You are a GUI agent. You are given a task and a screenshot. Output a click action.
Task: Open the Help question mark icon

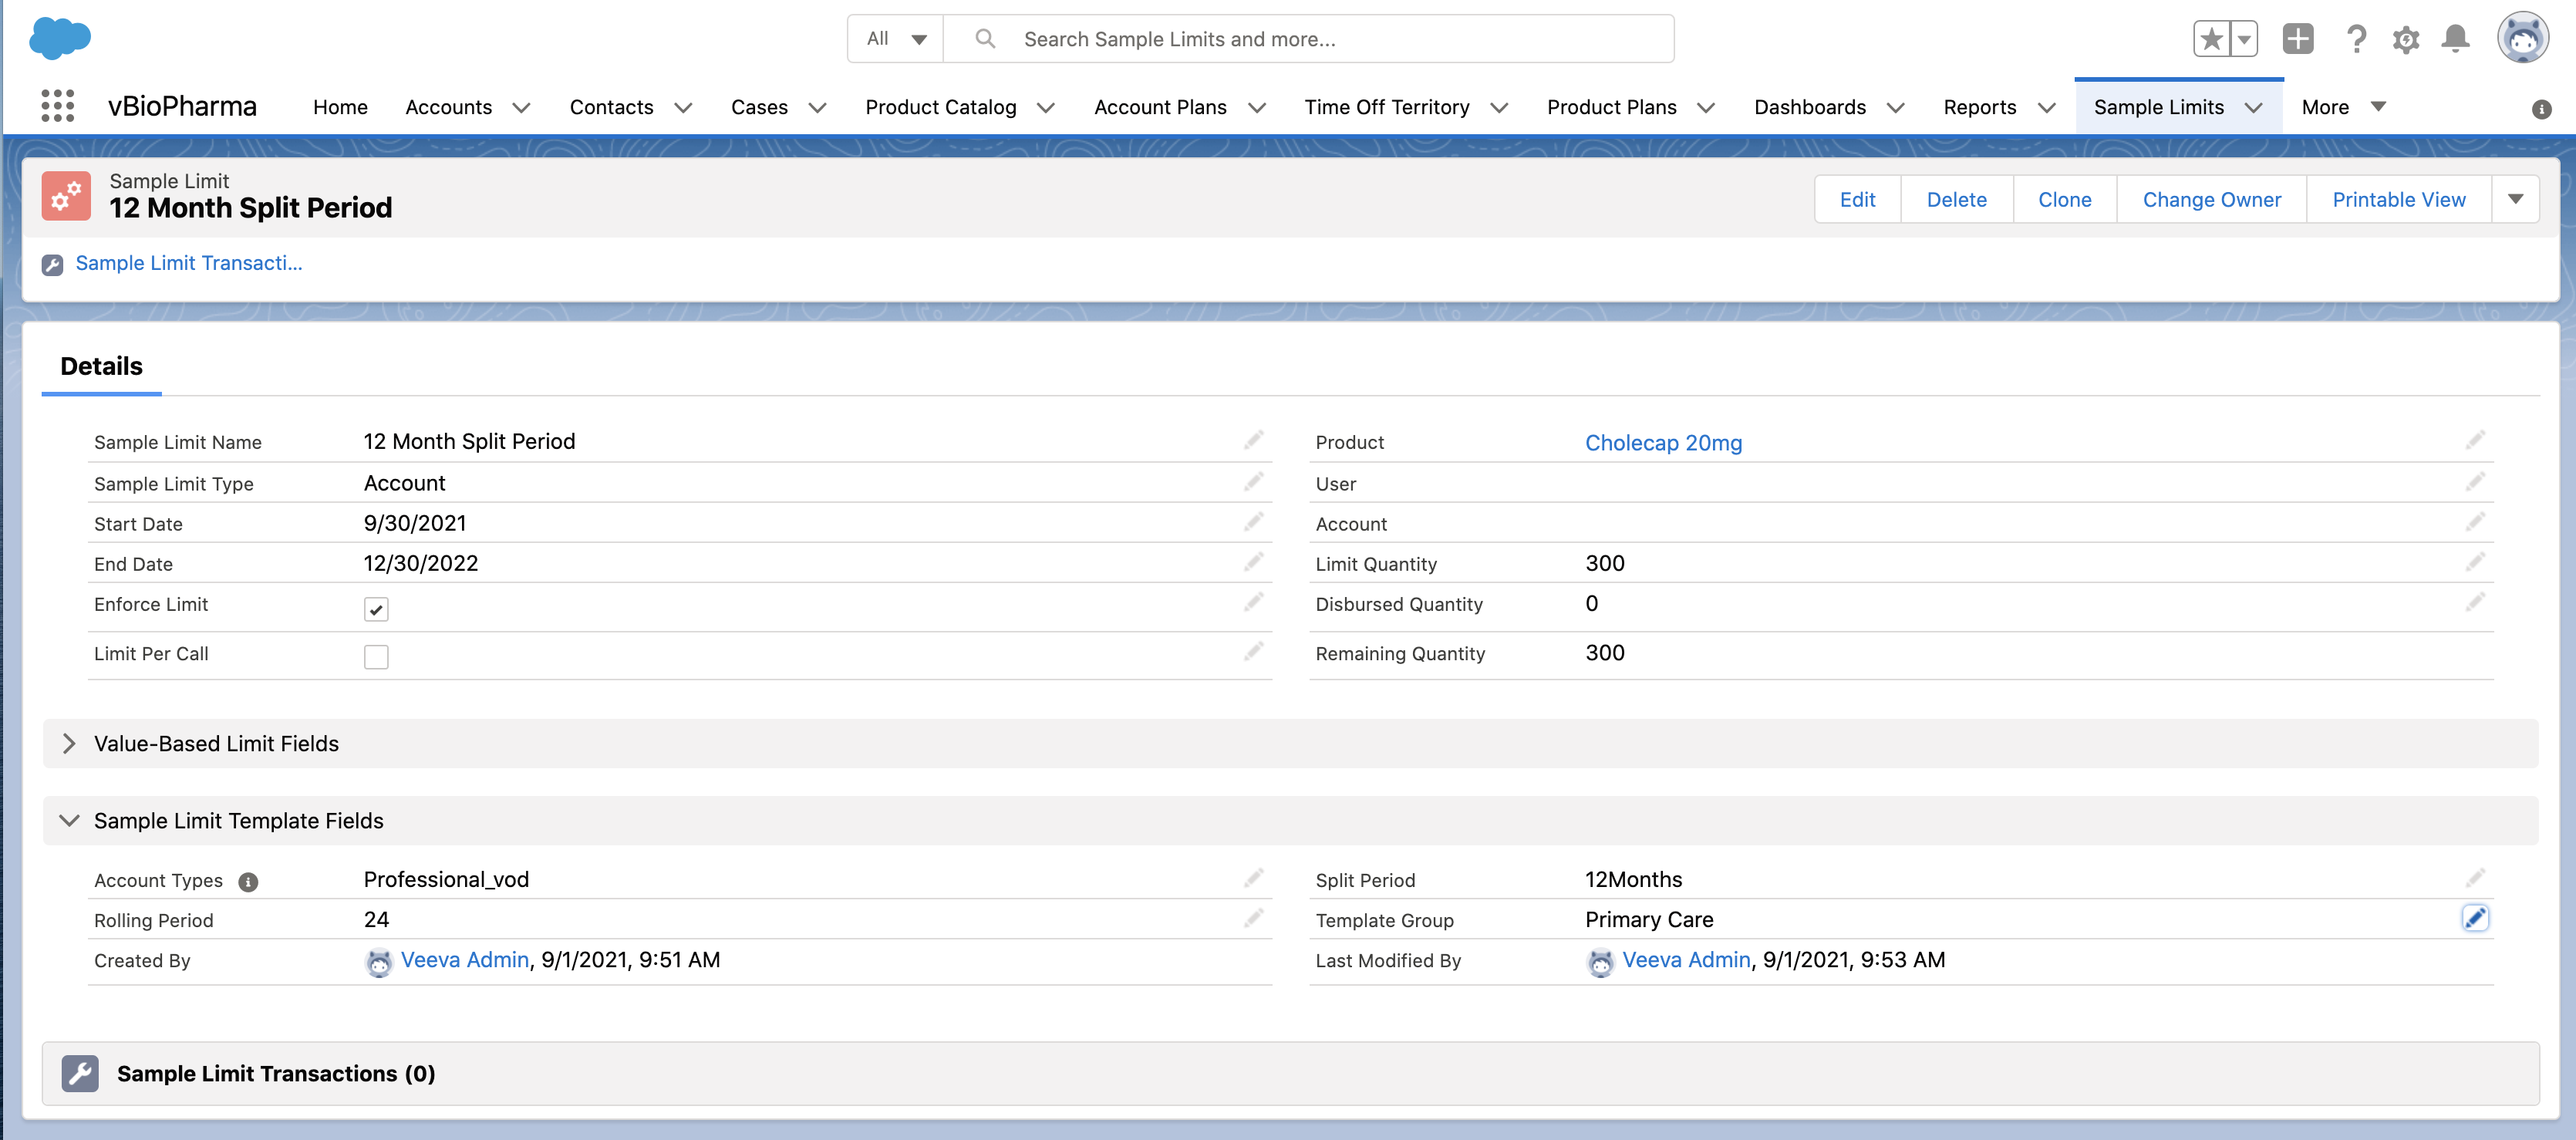[x=2356, y=39]
